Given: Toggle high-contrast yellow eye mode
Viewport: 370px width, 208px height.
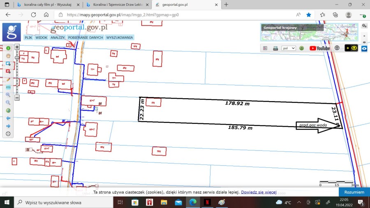Looking at the screenshot, I should click(351, 48).
